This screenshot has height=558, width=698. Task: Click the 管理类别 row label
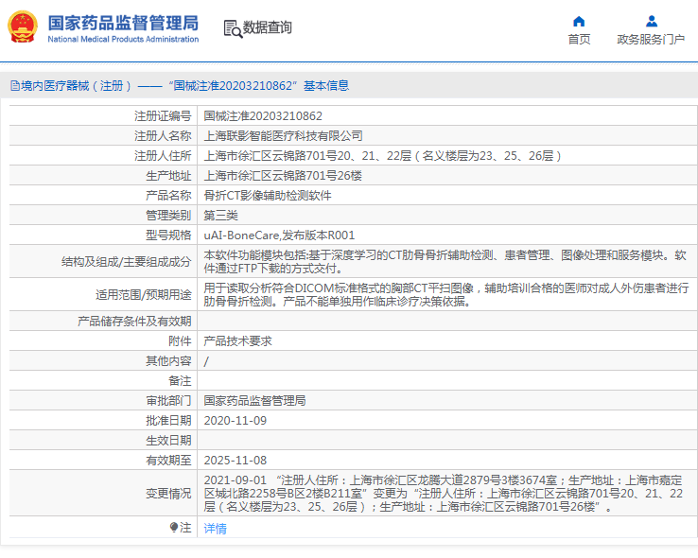pyautogui.click(x=168, y=216)
